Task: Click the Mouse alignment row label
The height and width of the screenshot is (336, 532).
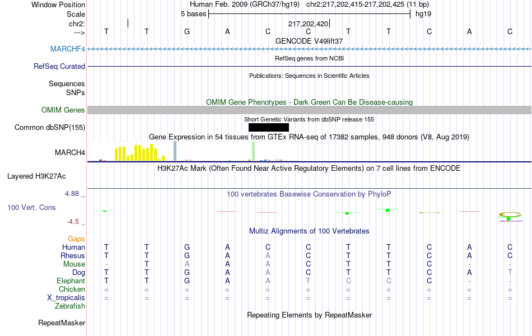Action: (74, 264)
